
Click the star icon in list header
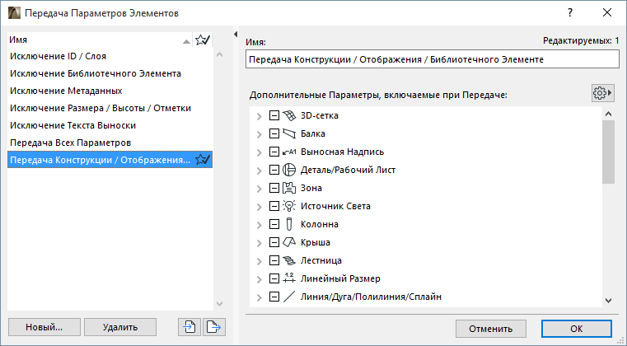point(203,40)
